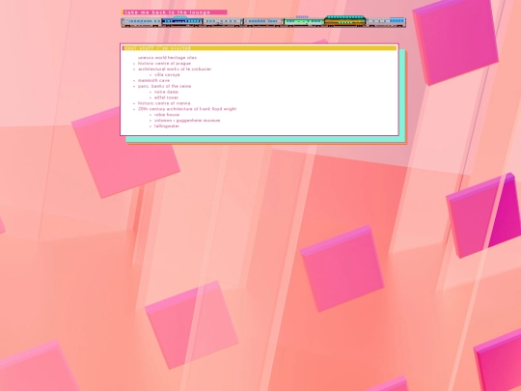The height and width of the screenshot is (391, 521).
Task: Click the 'cool stuff i've visited' yellow heading
Action: point(260,48)
